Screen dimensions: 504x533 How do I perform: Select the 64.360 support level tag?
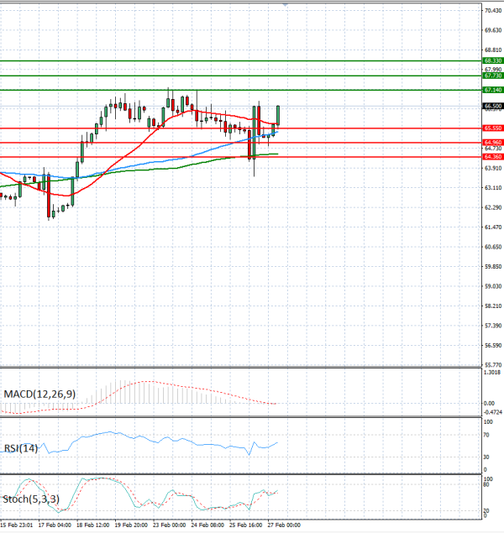coord(492,157)
